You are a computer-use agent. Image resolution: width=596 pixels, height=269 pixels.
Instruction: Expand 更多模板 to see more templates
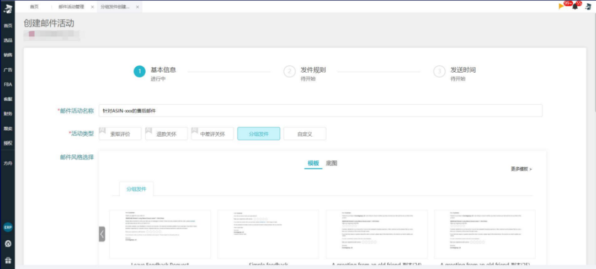[x=521, y=169]
